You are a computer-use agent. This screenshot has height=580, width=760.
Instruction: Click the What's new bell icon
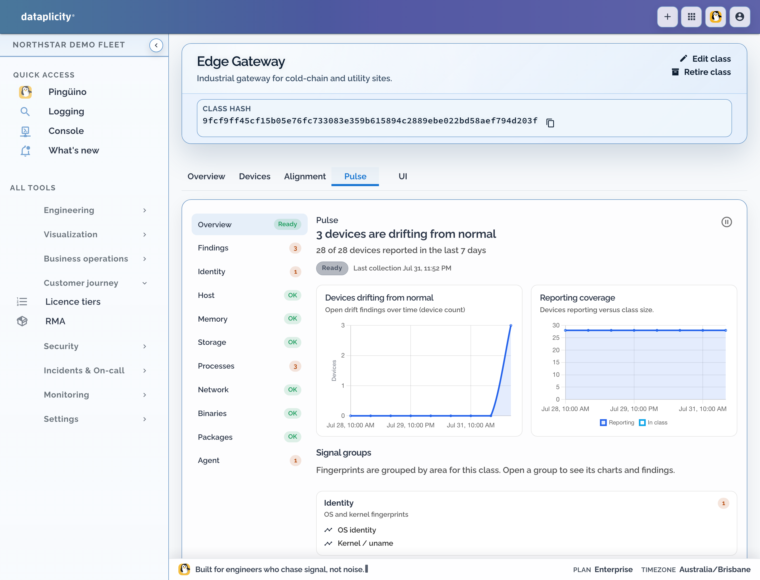tap(25, 151)
